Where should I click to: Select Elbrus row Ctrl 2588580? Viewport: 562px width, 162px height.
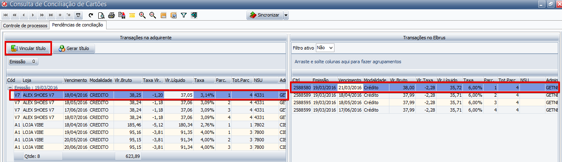click(425, 88)
